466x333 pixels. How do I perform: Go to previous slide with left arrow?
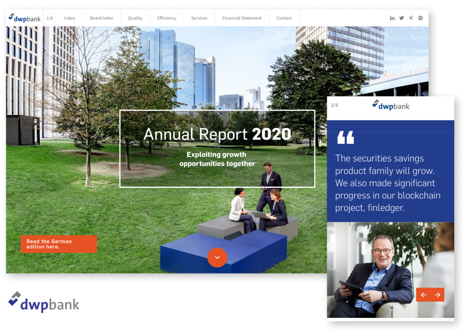click(424, 295)
